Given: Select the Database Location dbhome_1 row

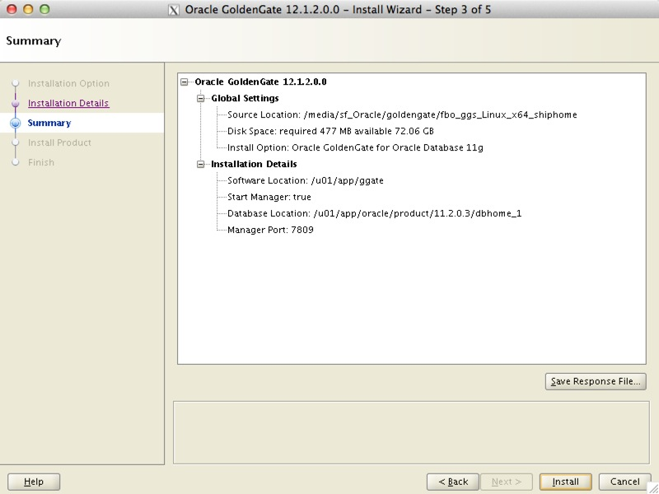Looking at the screenshot, I should [x=374, y=213].
